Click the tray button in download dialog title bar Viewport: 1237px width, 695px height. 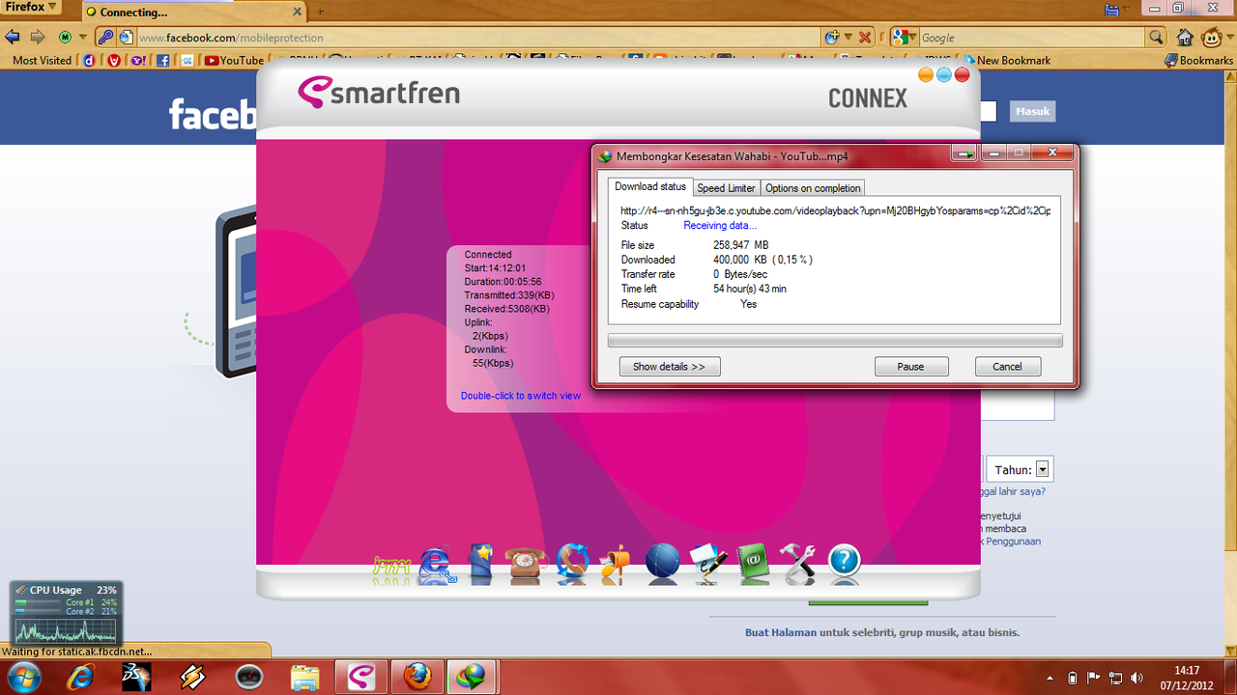964,153
